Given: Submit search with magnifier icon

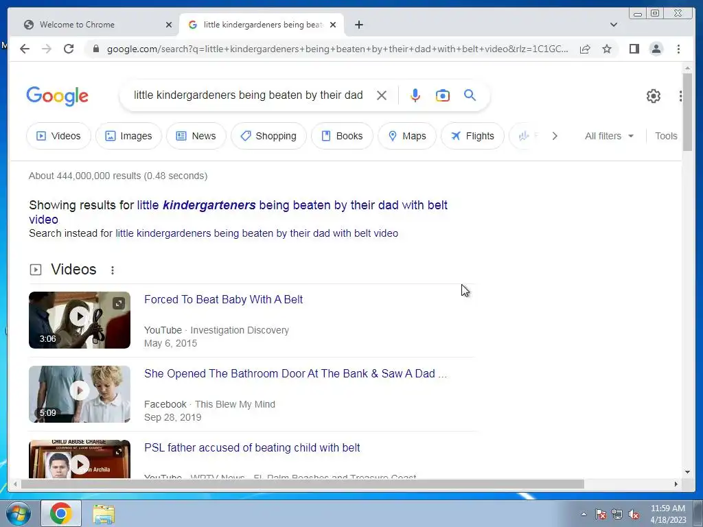Looking at the screenshot, I should (470, 95).
